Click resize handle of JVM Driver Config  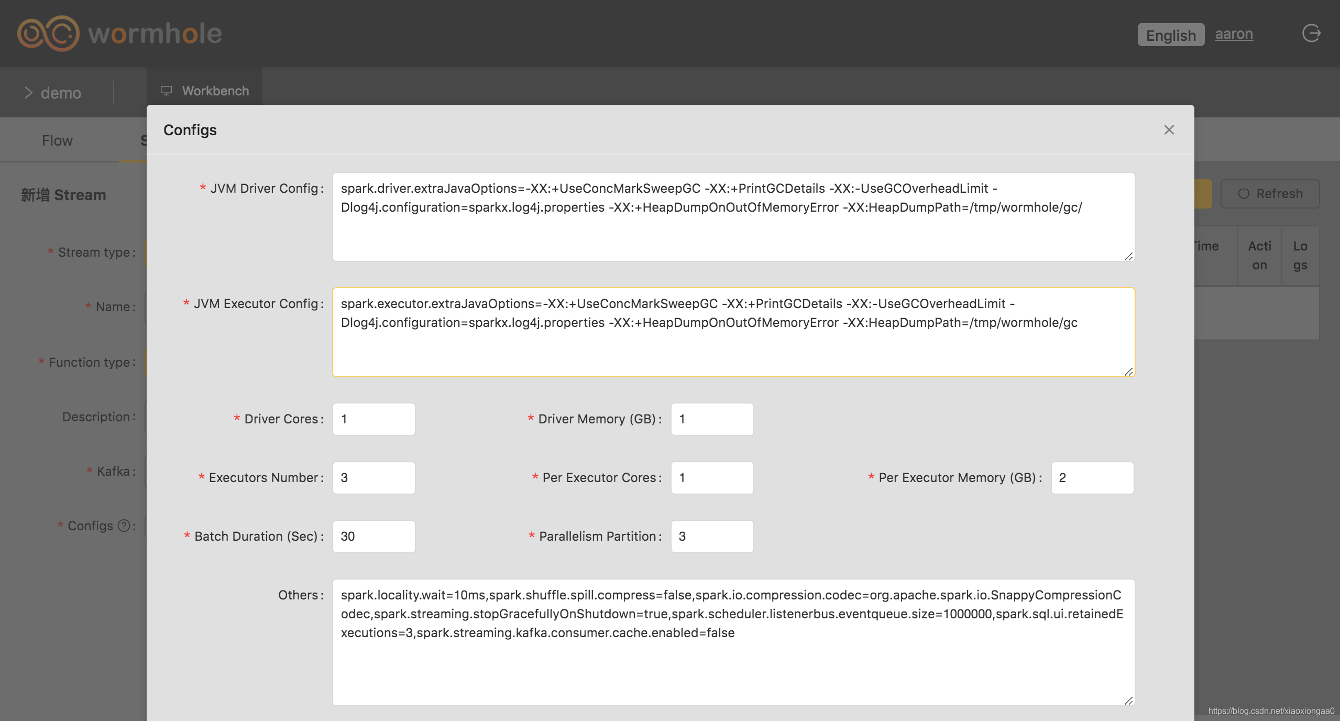click(x=1128, y=256)
